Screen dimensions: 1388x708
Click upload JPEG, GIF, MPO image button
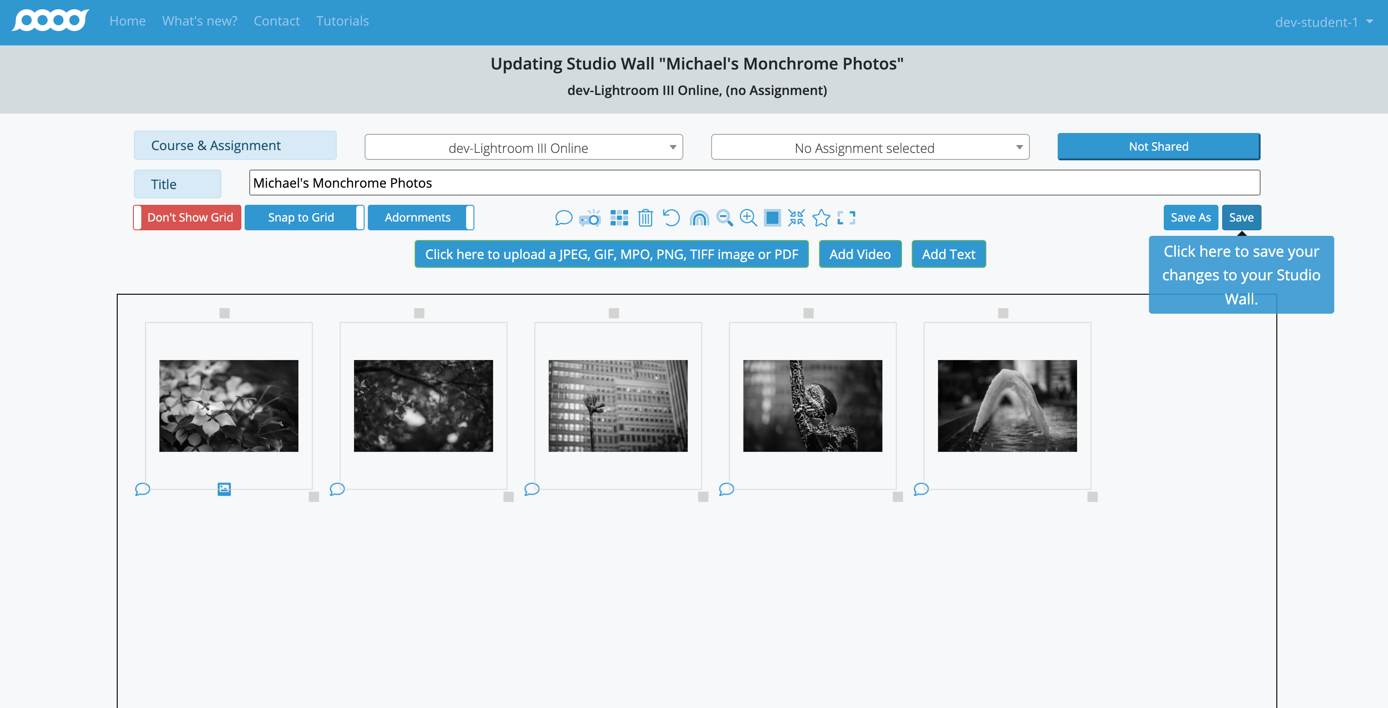pos(612,254)
